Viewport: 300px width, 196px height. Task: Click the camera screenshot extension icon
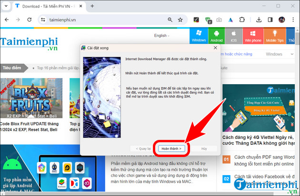(x=219, y=20)
